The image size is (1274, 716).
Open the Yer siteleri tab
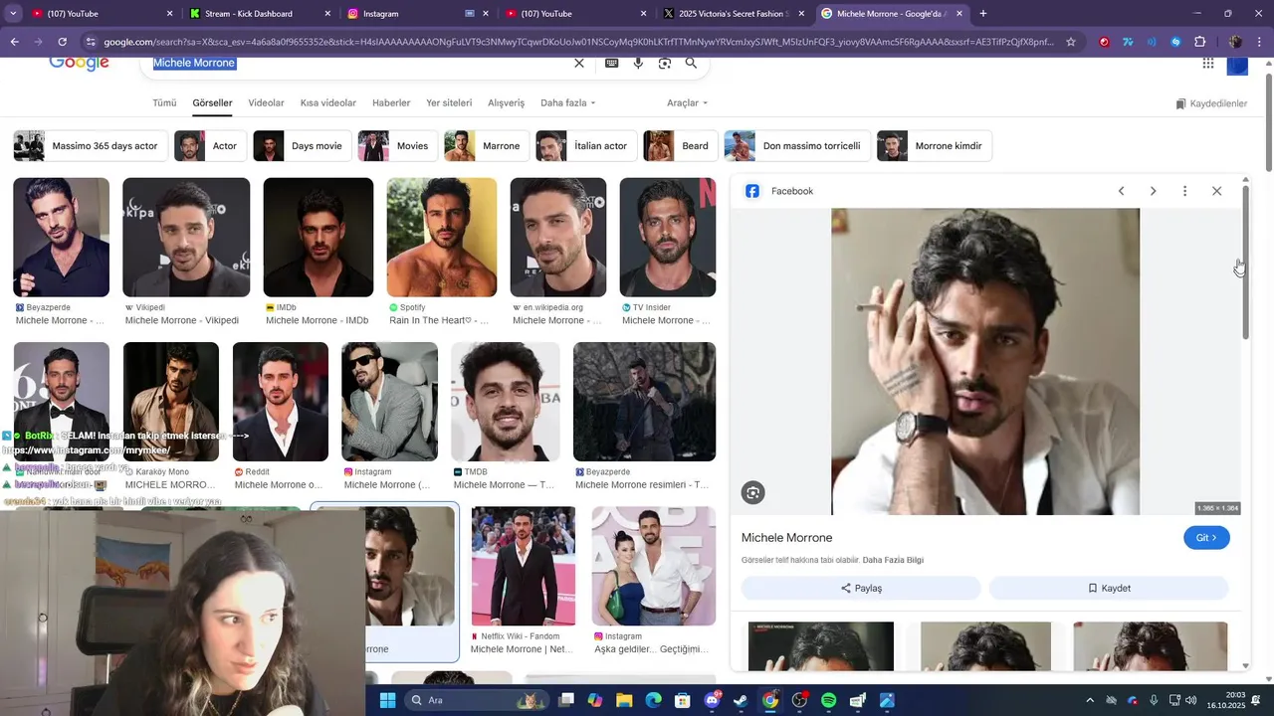tap(449, 103)
